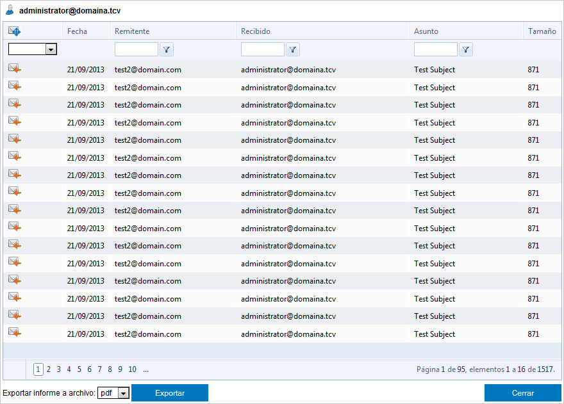This screenshot has width=564, height=404.
Task: Click the Remitente filter text field
Action: coord(136,49)
